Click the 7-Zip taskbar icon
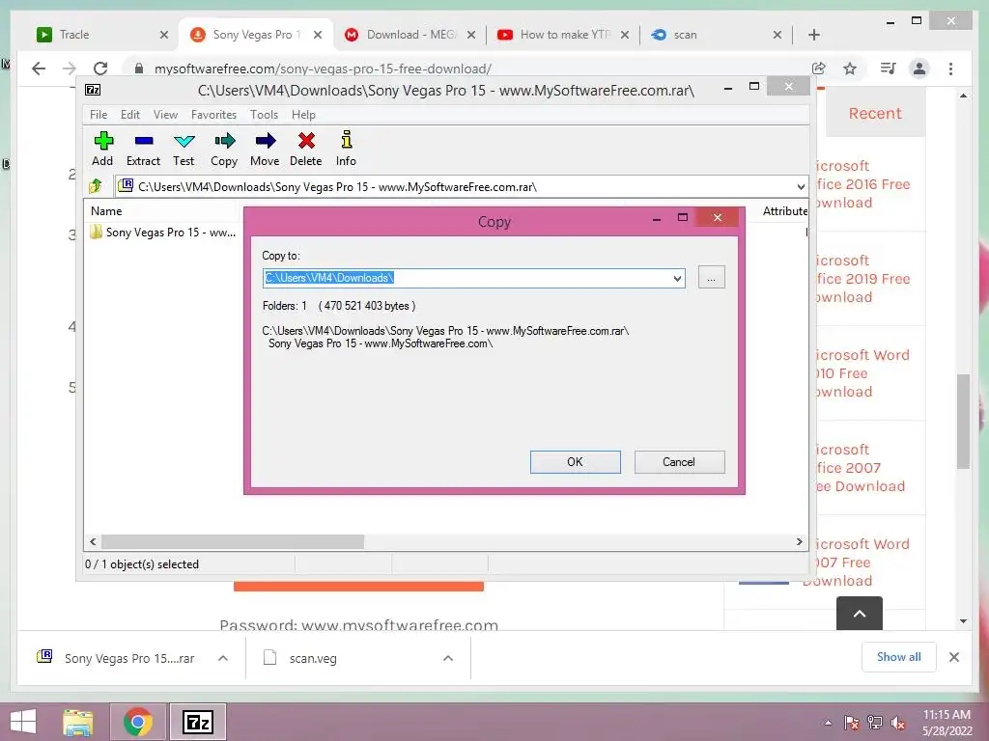This screenshot has height=741, width=989. pos(198,722)
